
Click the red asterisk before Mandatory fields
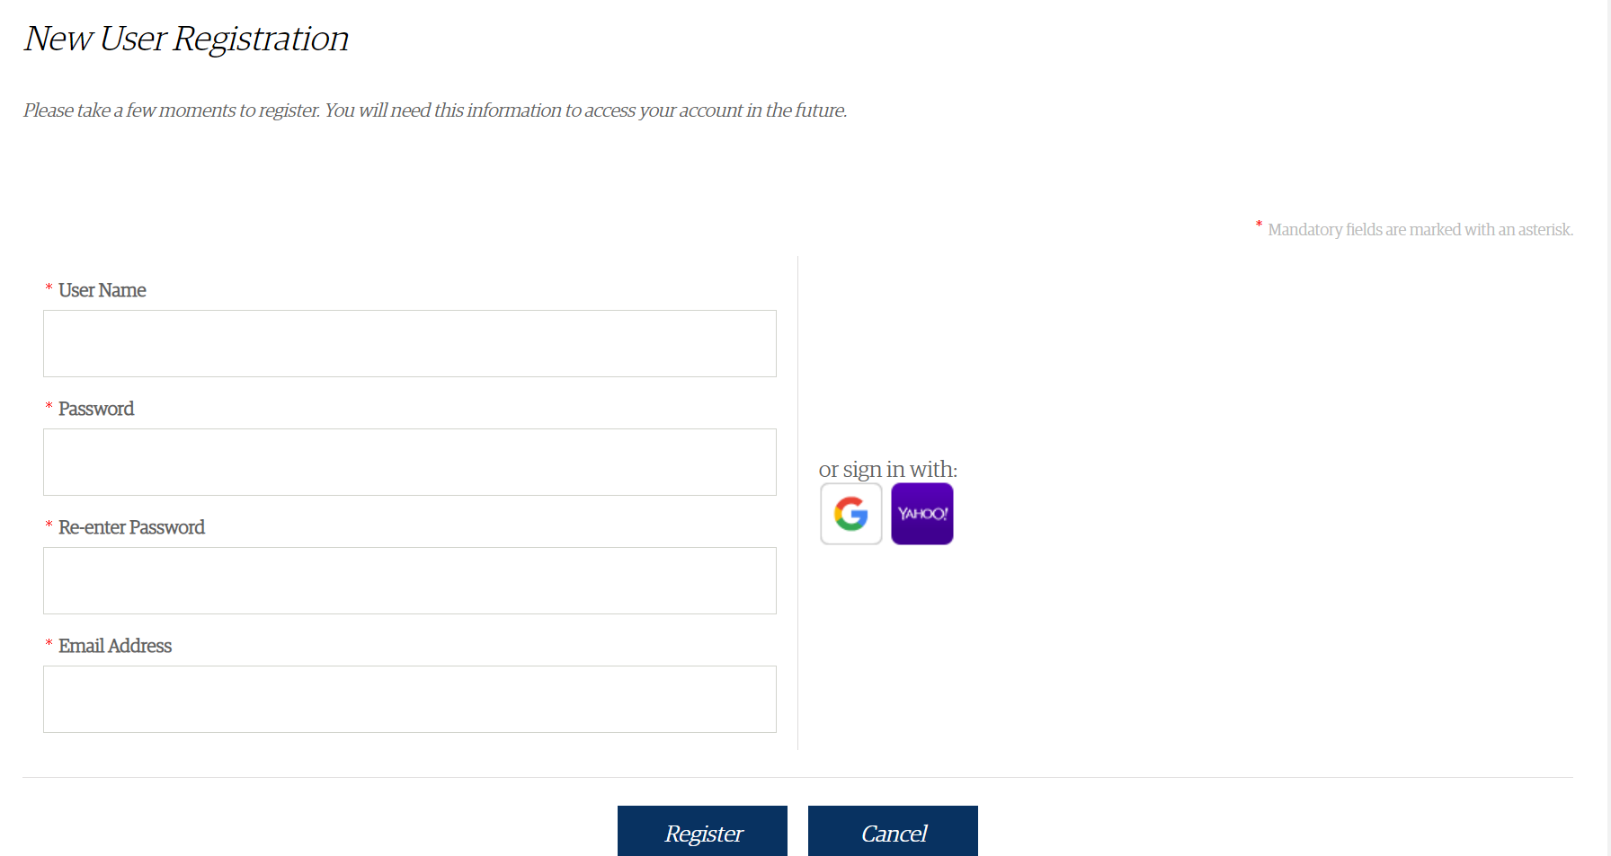pyautogui.click(x=1259, y=225)
